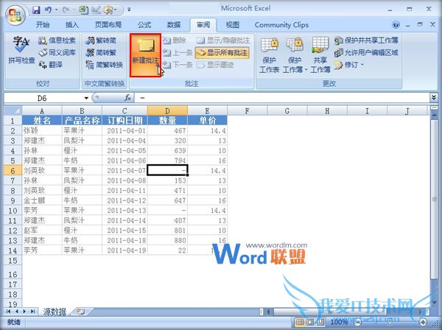Open the View (视图) tab
Screen dimensions: 442x330
[x=233, y=25]
